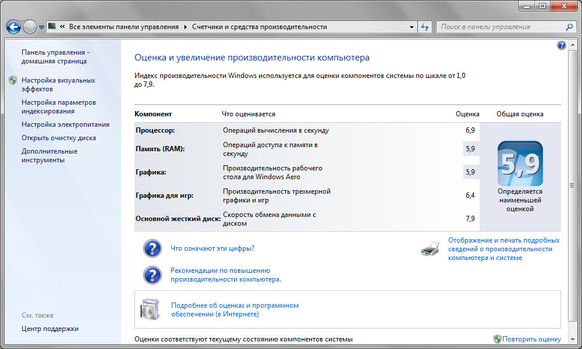Open 'Настройка электропитания' in sidebar
Screen dimensions: 582x349
[x=65, y=124]
